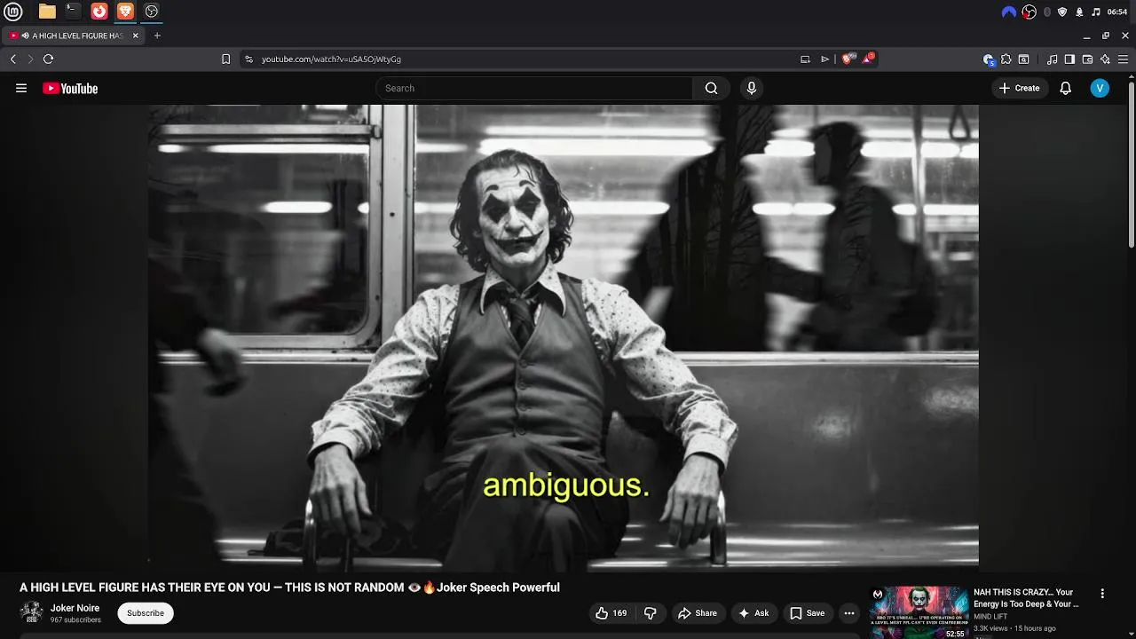Open the music note tray icon
Viewport: 1136px width, 639px height.
click(x=1096, y=12)
